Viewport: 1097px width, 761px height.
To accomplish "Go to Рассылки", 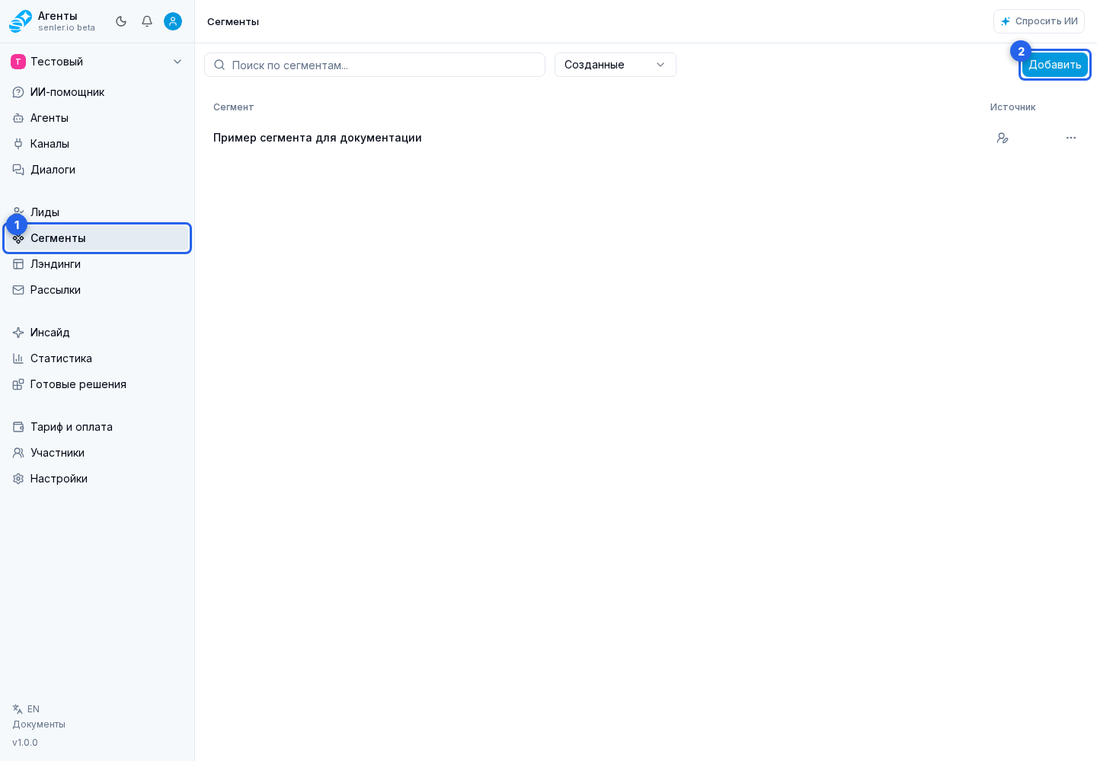I will [97, 290].
